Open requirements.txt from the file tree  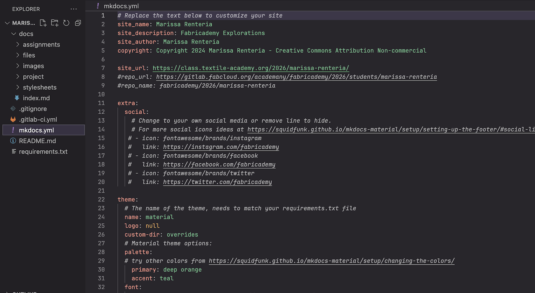click(x=43, y=151)
